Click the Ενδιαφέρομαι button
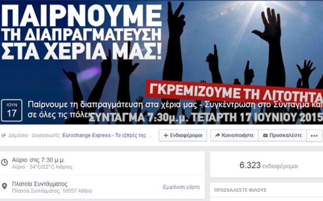Viewport: 323px width, 201px height. (x=183, y=135)
